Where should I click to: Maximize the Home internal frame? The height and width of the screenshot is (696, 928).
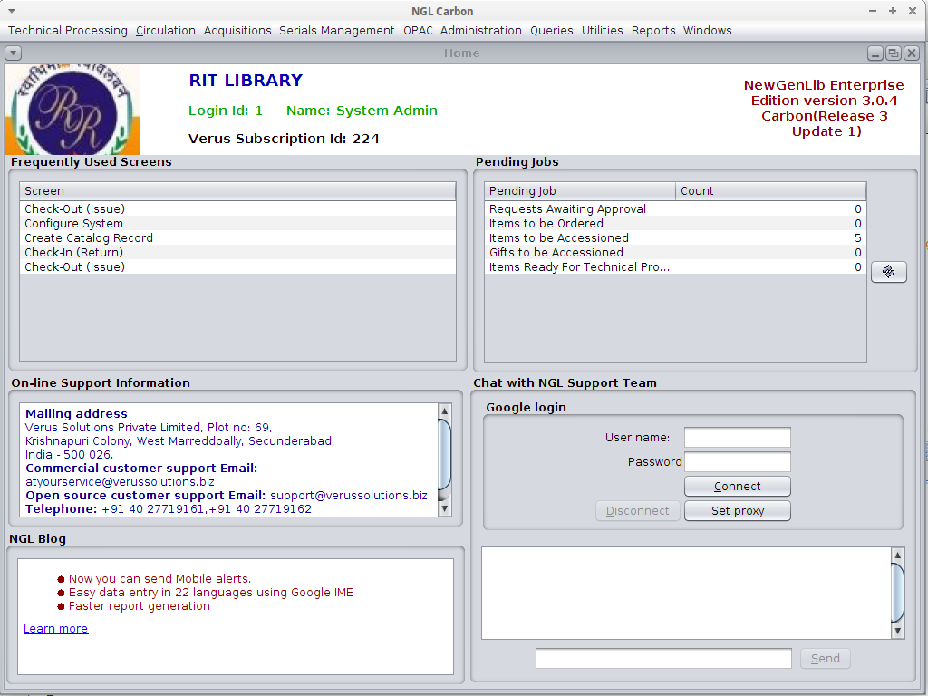click(x=893, y=53)
